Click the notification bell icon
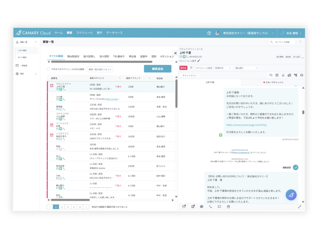Image resolution: width=318 pixels, height=239 pixels. (x=217, y=33)
